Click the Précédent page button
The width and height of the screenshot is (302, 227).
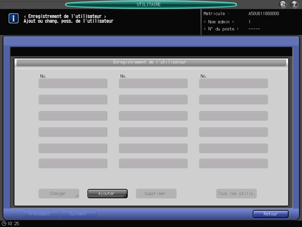tap(40, 214)
